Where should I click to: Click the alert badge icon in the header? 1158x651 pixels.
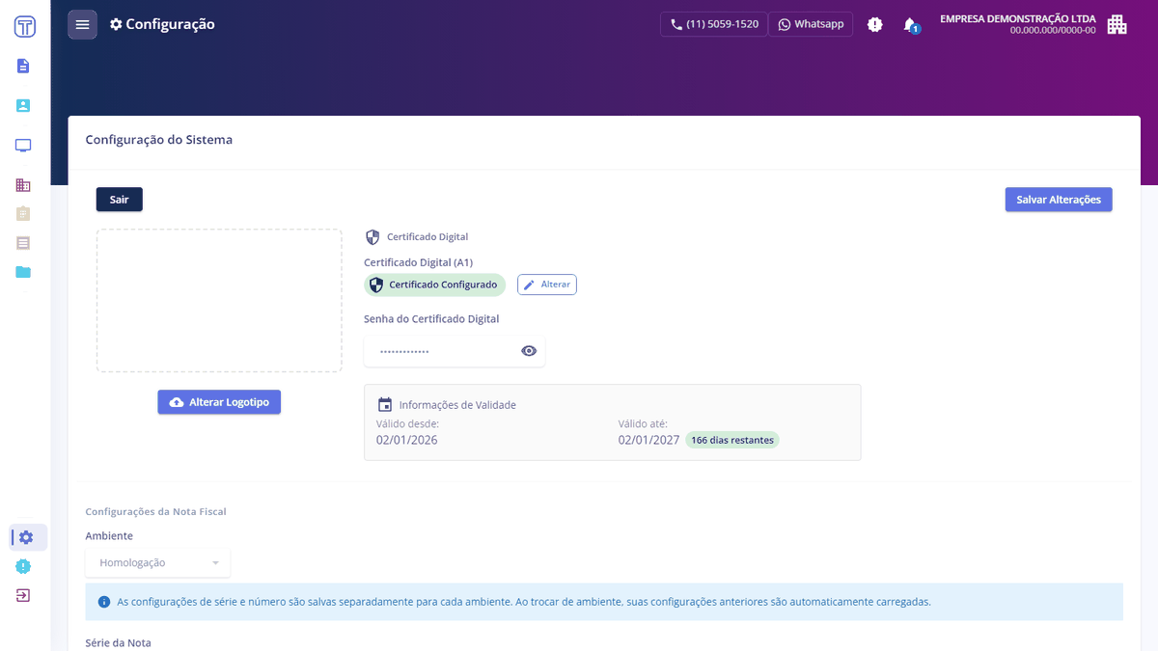tap(875, 25)
